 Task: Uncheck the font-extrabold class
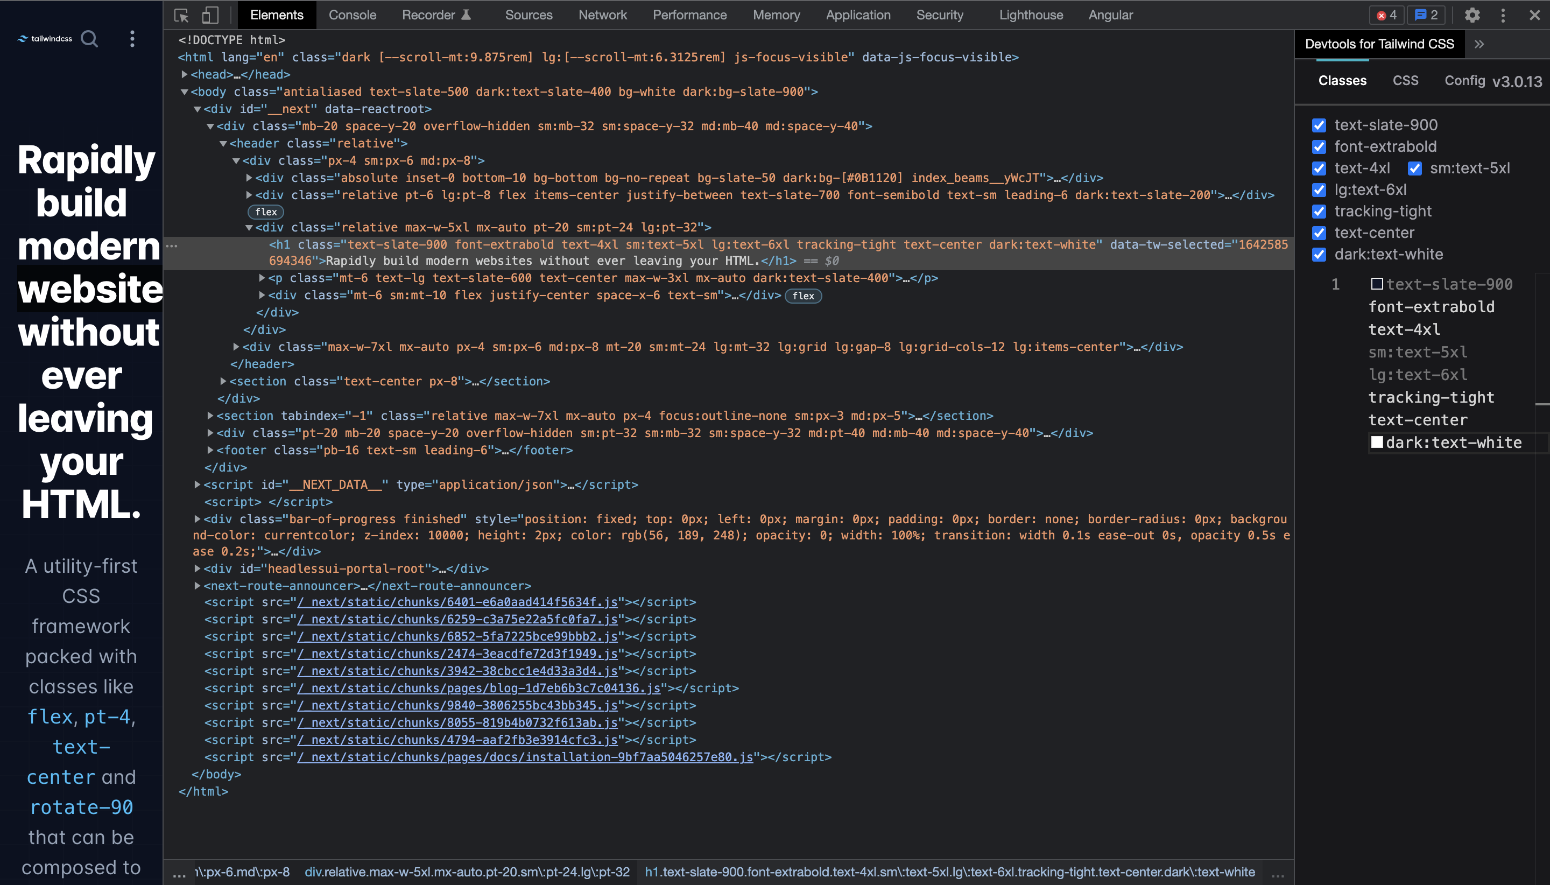1319,146
